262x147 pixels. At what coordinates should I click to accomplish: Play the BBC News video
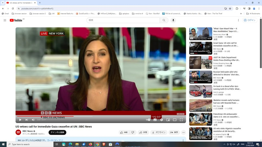click(x=20, y=120)
